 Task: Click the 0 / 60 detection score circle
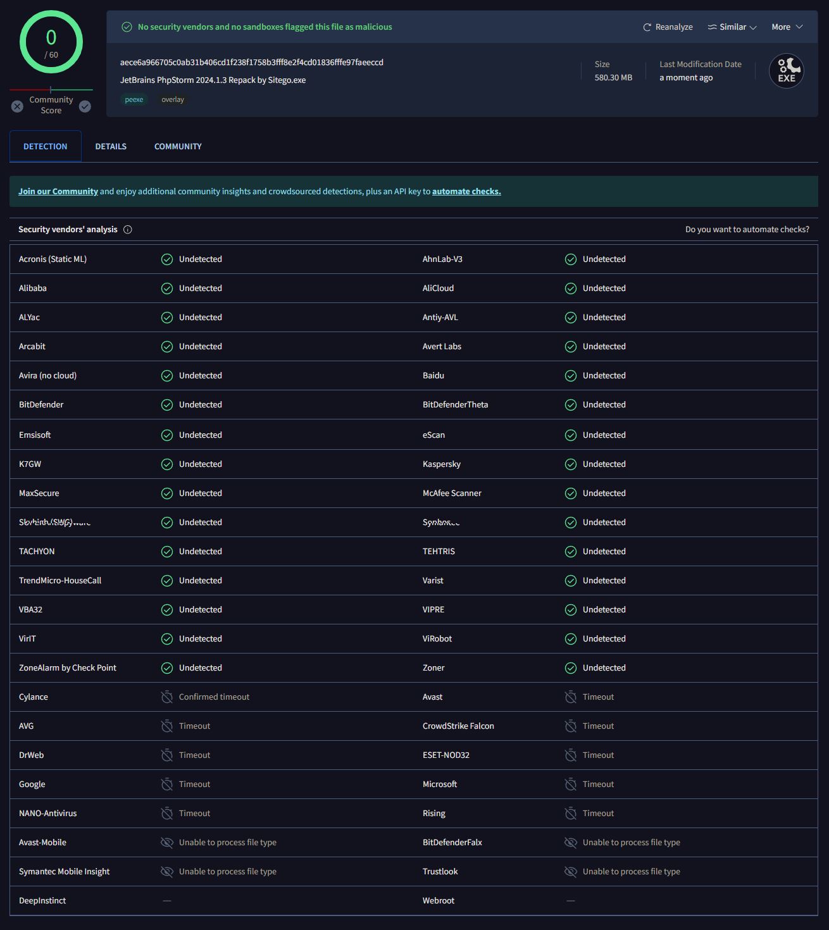pos(51,42)
